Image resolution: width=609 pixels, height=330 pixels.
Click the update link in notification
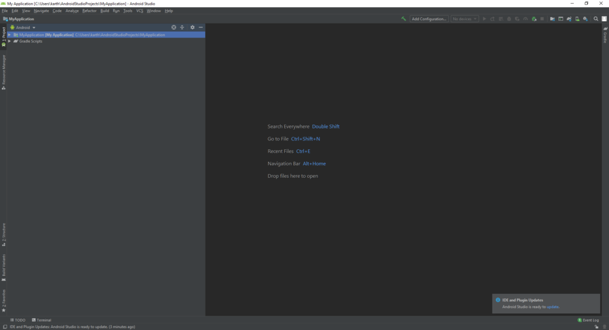point(553,307)
